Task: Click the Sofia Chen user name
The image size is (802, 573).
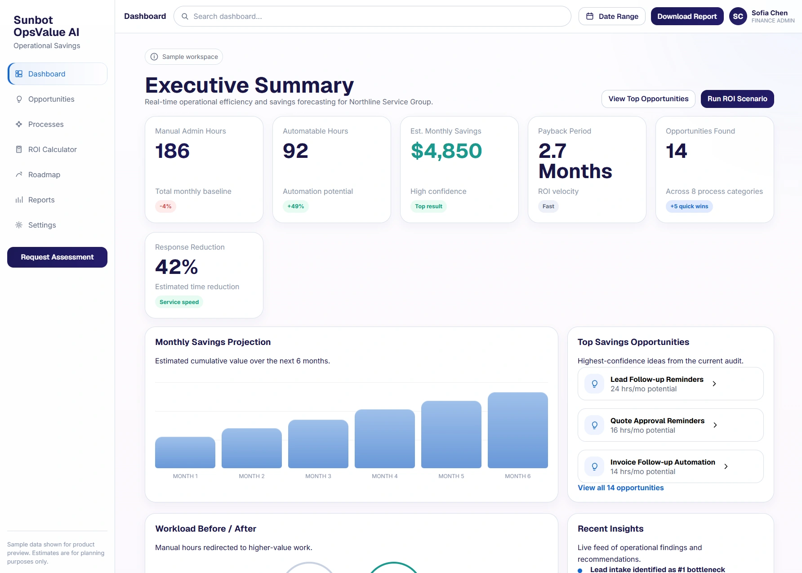Action: click(x=770, y=13)
